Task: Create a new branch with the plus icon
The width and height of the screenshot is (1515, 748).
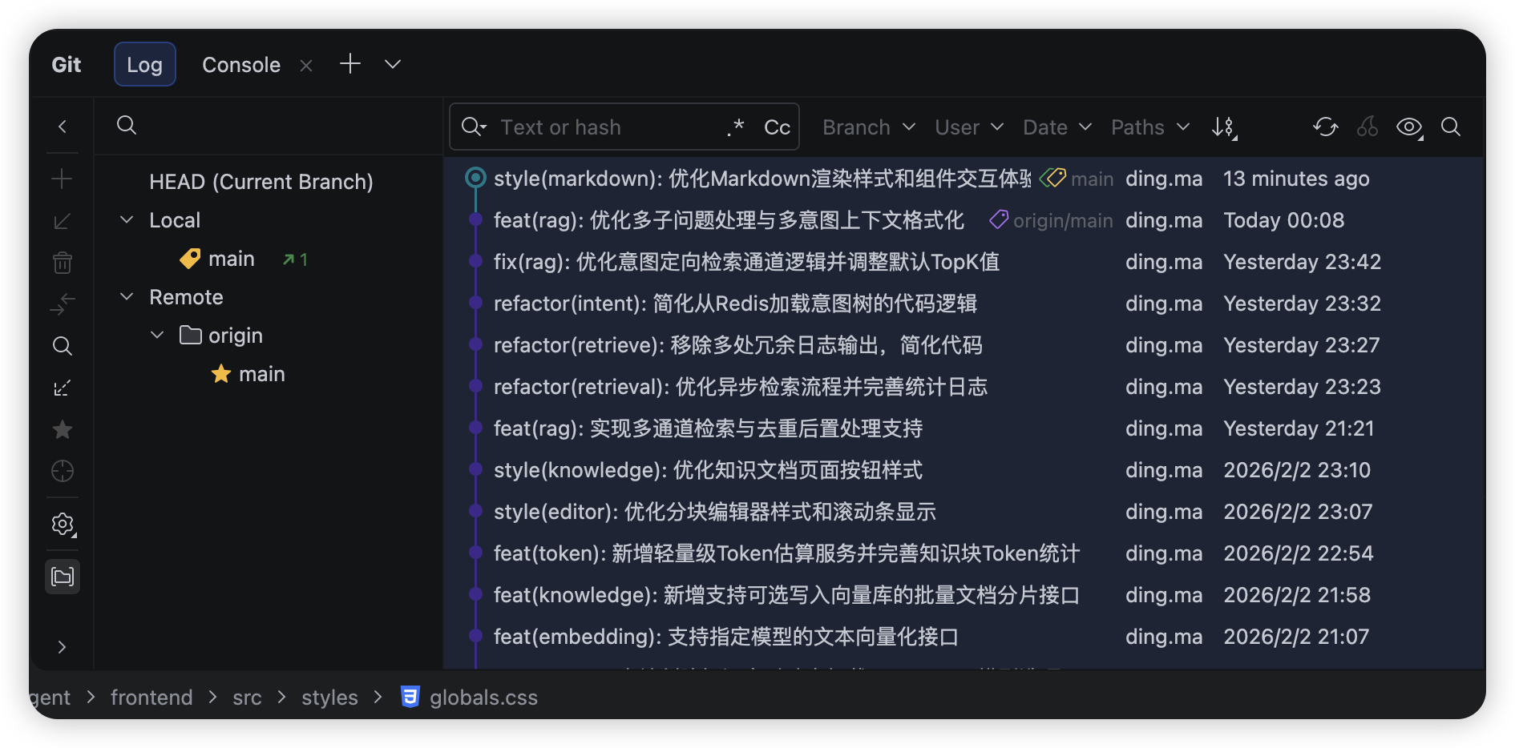Action: 63,179
